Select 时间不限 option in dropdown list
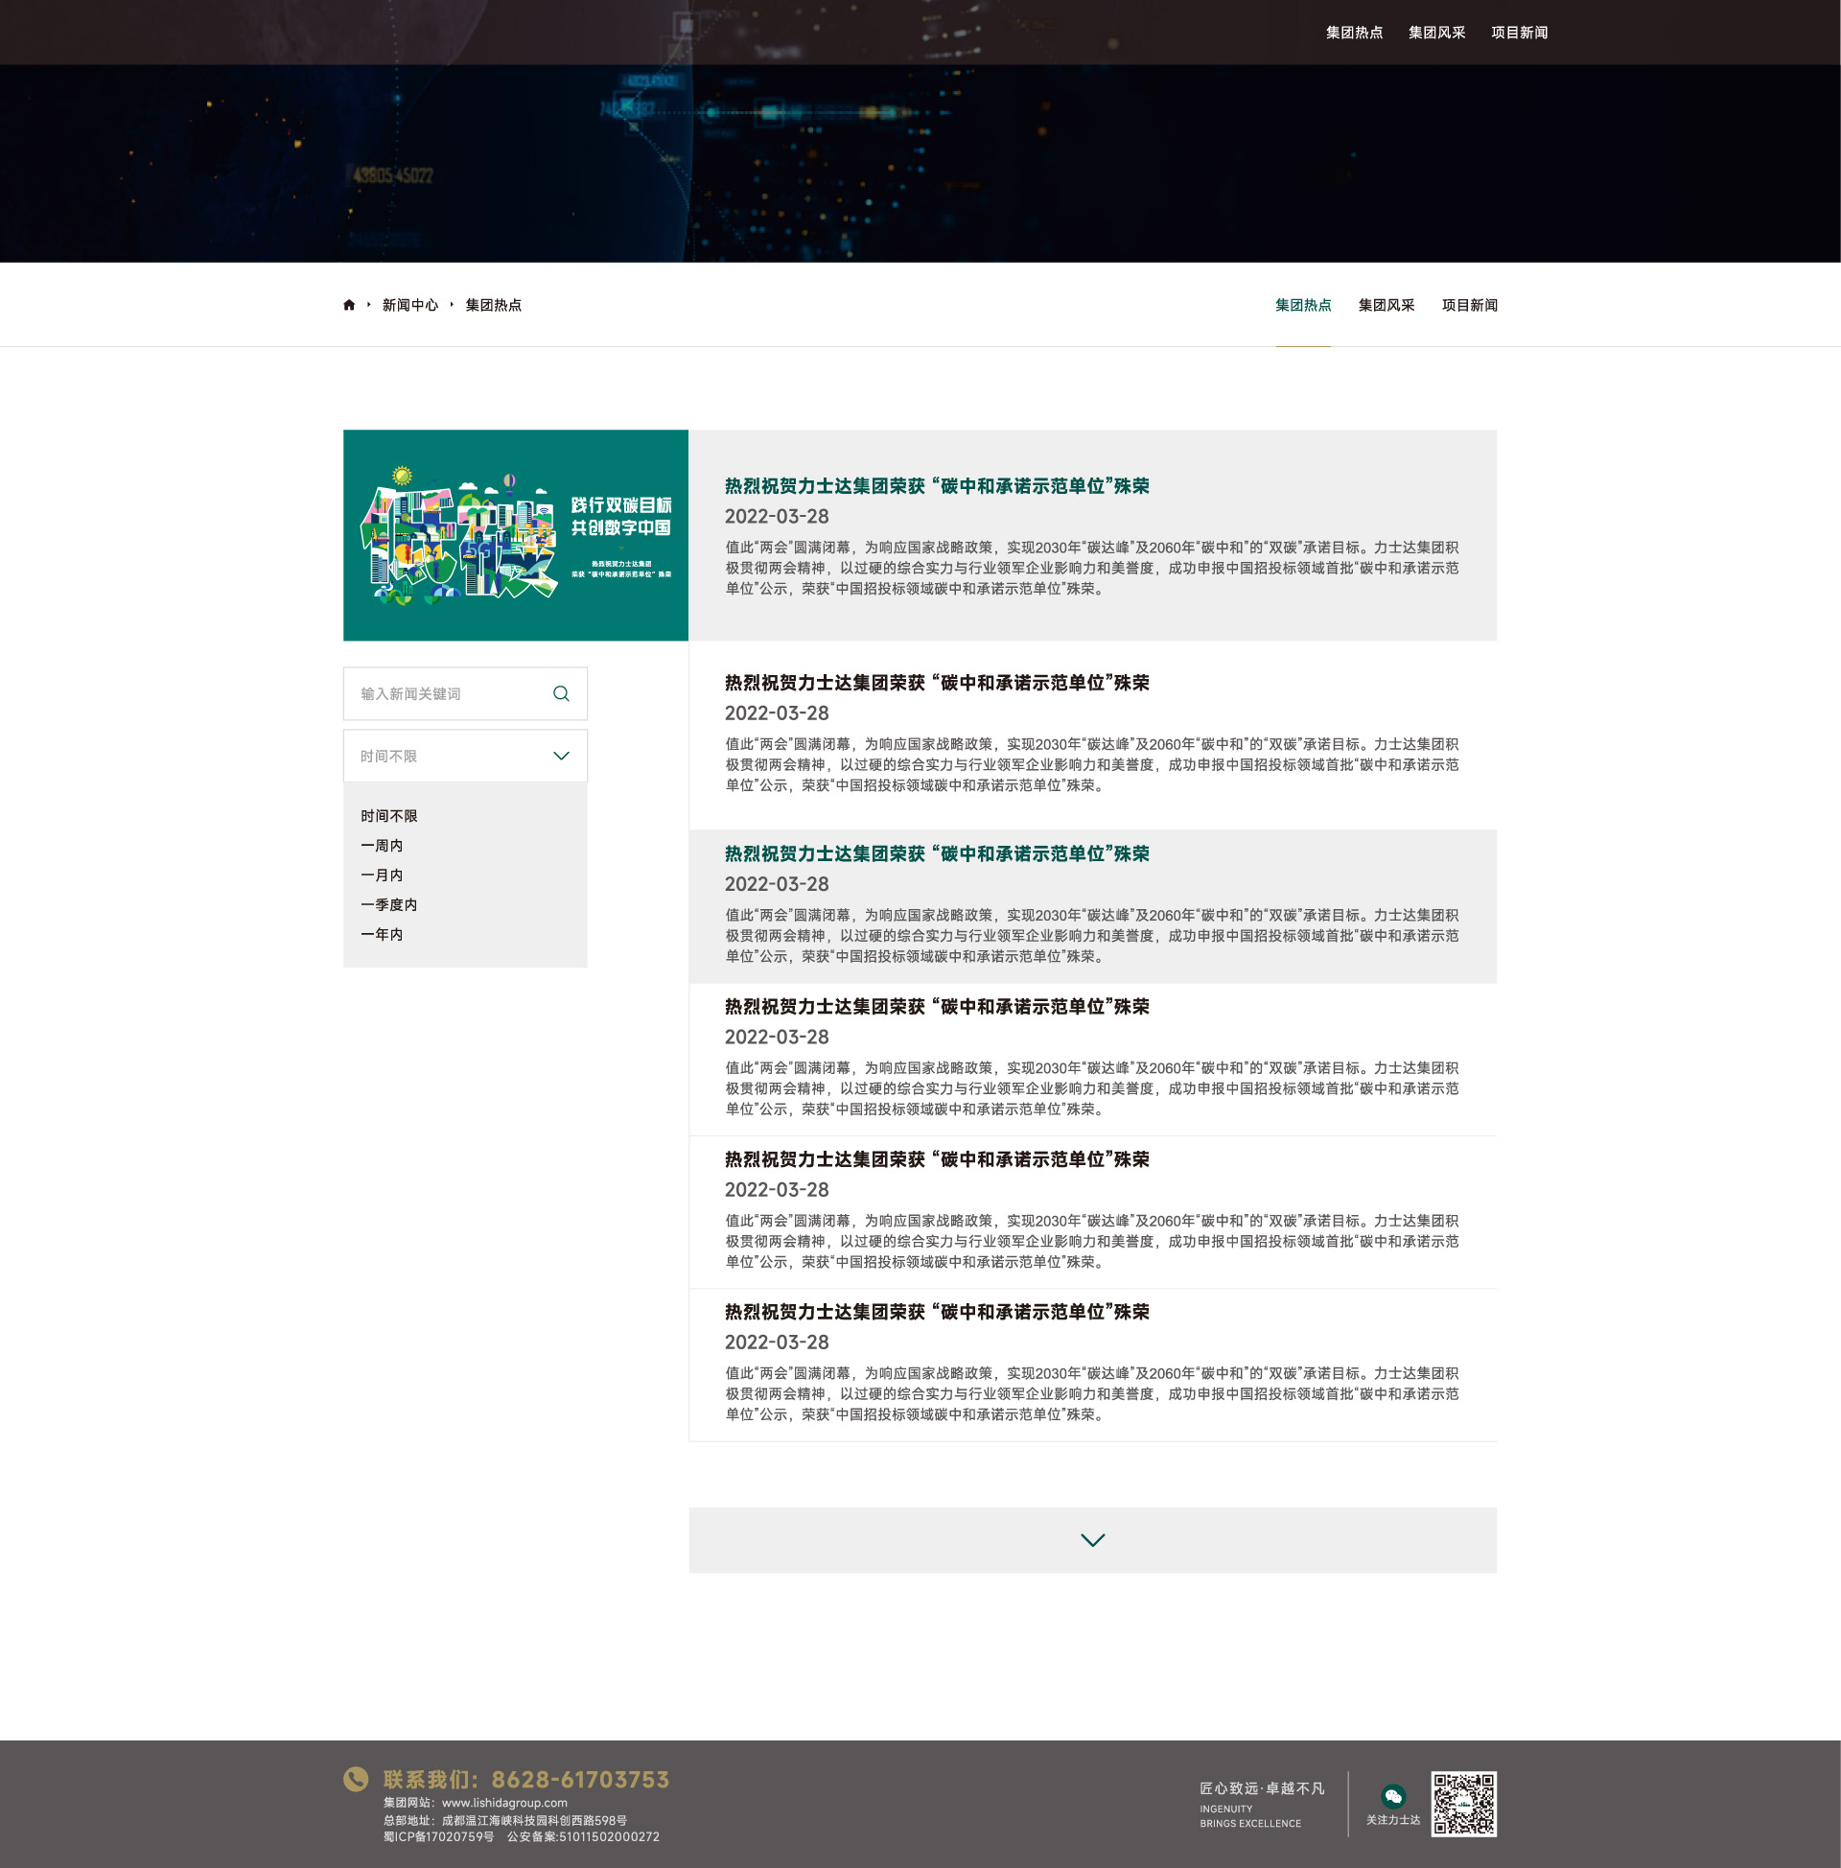This screenshot has width=1841, height=1868. click(x=388, y=816)
